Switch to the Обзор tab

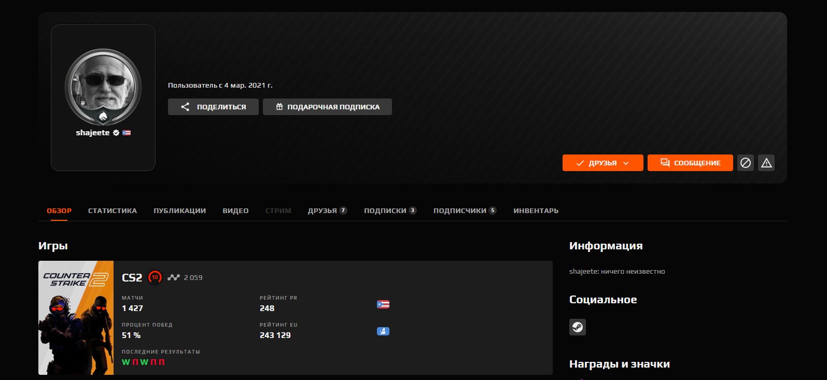[x=59, y=210]
